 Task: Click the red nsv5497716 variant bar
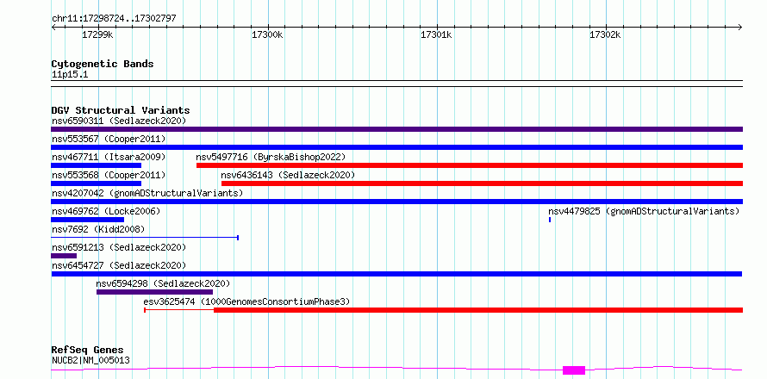click(x=470, y=165)
